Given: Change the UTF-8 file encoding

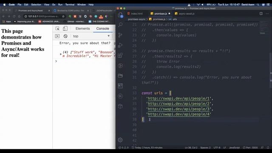Looking at the screenshot, I should [217, 147].
